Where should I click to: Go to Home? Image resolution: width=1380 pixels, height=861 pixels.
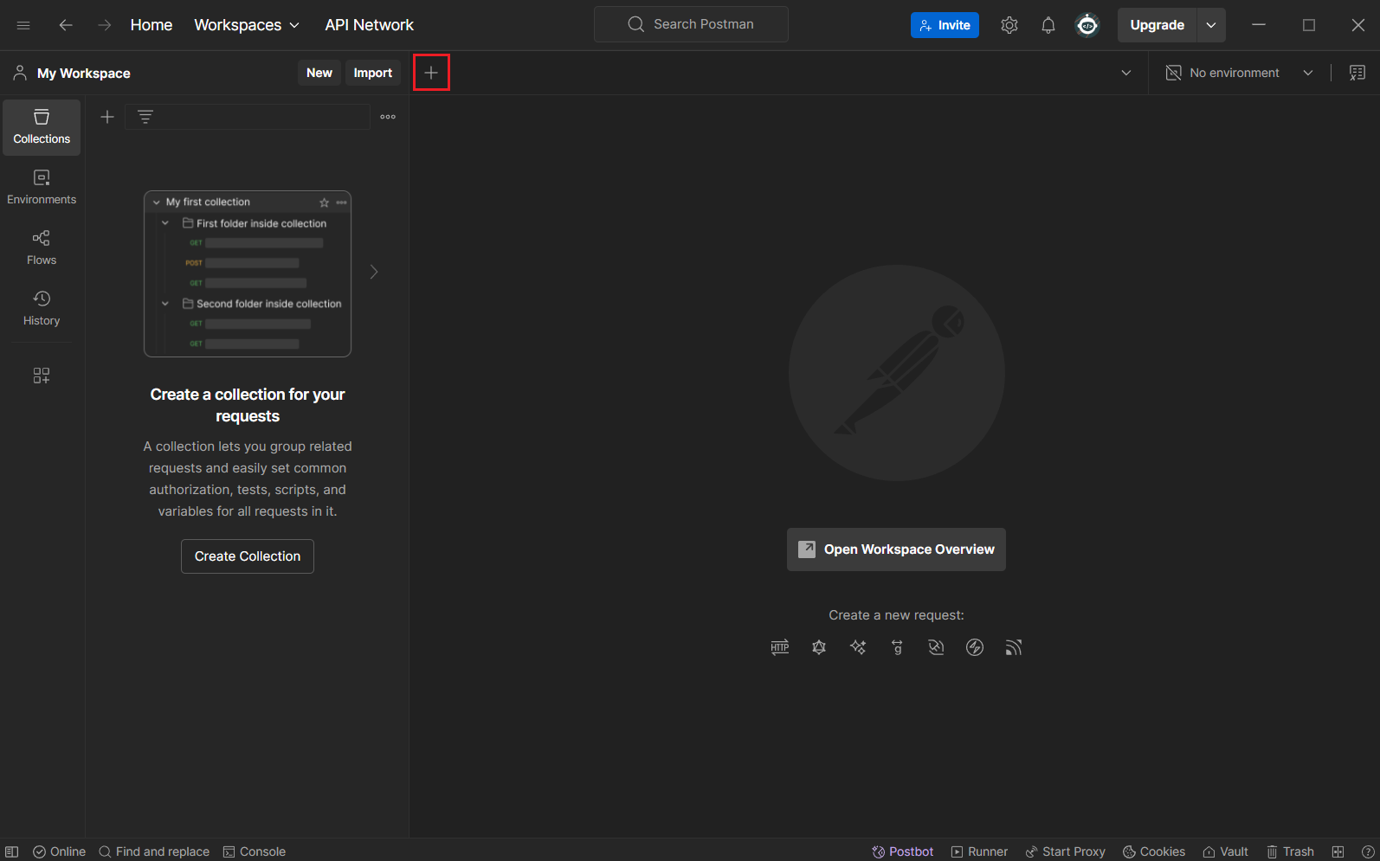[x=152, y=25]
